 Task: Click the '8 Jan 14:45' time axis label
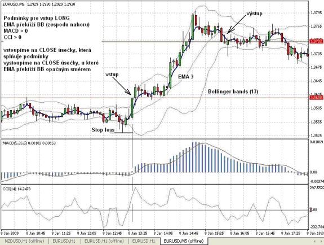[189, 233]
